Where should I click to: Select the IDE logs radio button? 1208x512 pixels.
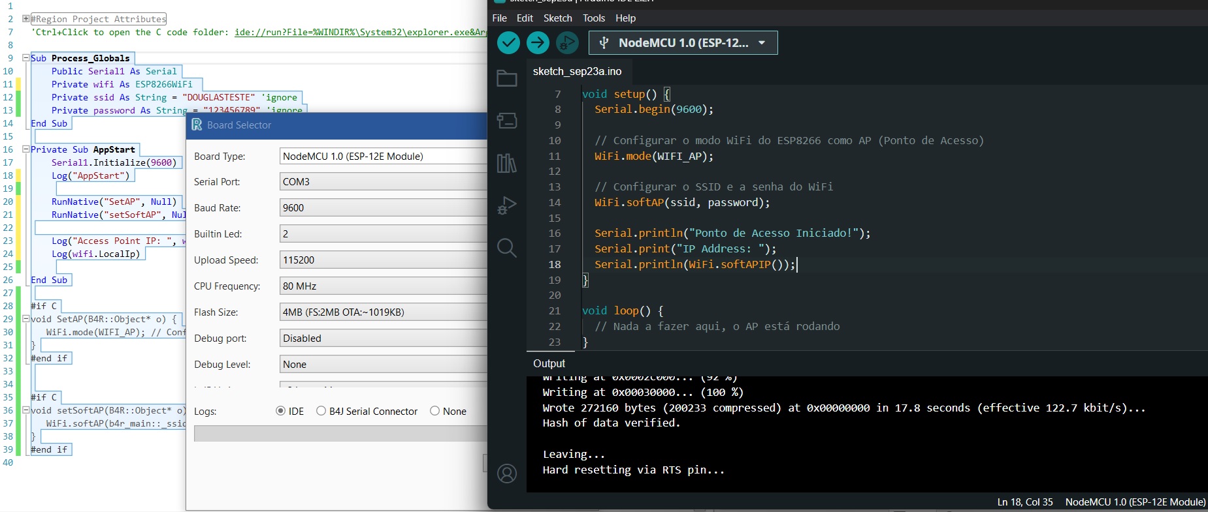(281, 411)
